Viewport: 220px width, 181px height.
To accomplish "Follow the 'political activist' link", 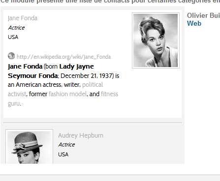I will pos(93,85).
